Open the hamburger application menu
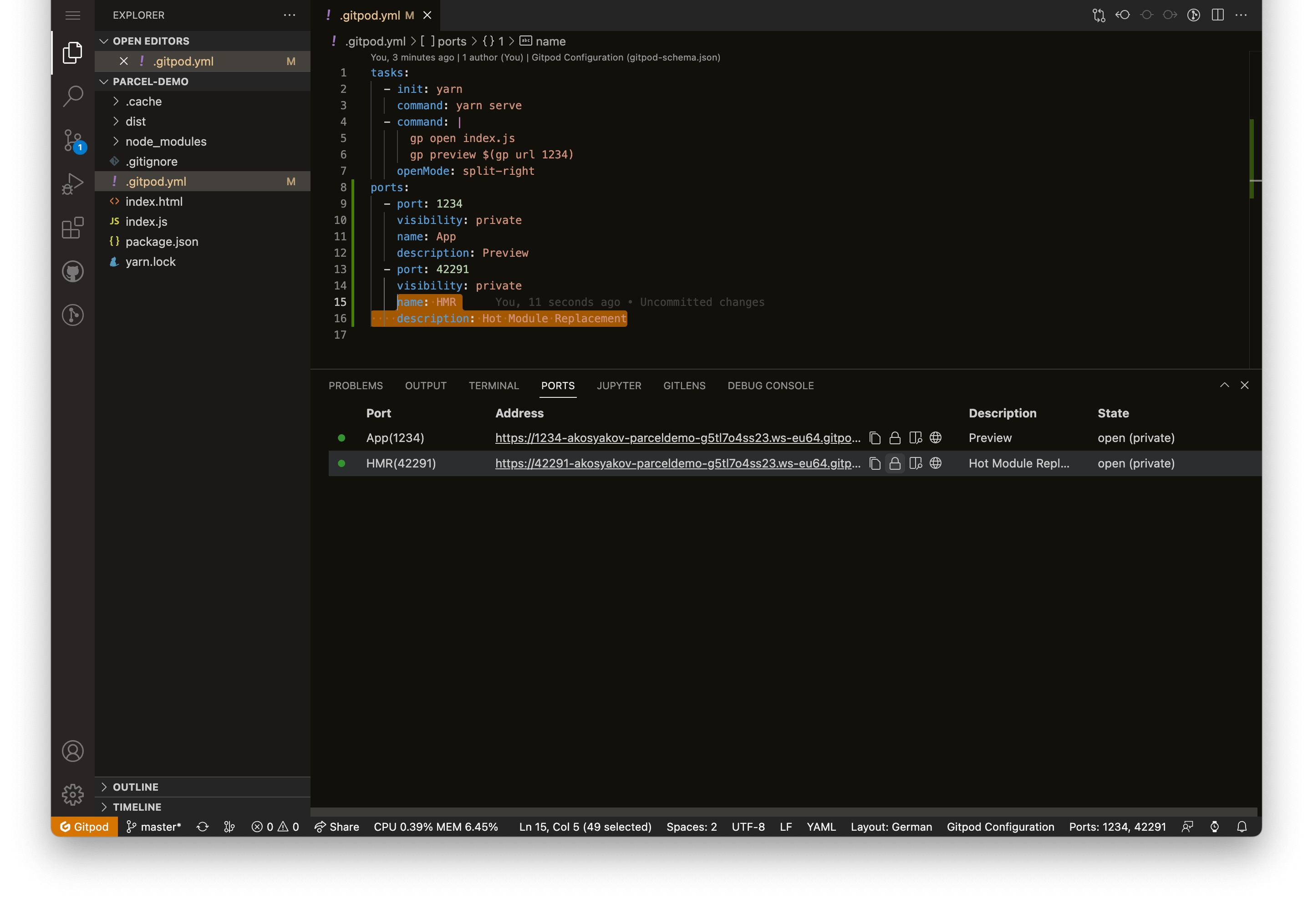 (x=72, y=15)
